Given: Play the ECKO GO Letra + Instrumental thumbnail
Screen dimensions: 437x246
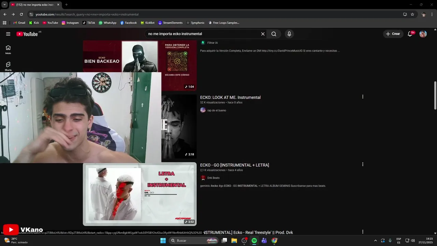Looking at the screenshot, I should click(x=140, y=194).
